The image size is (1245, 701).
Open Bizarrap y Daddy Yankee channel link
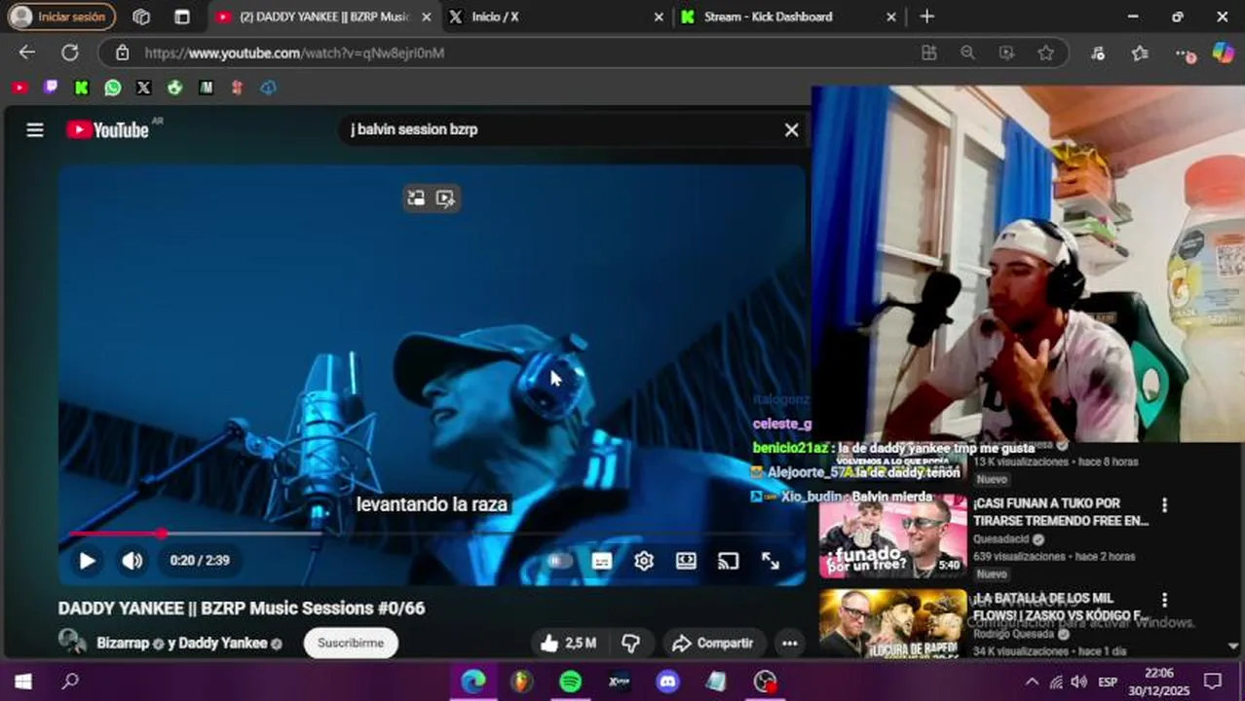181,643
